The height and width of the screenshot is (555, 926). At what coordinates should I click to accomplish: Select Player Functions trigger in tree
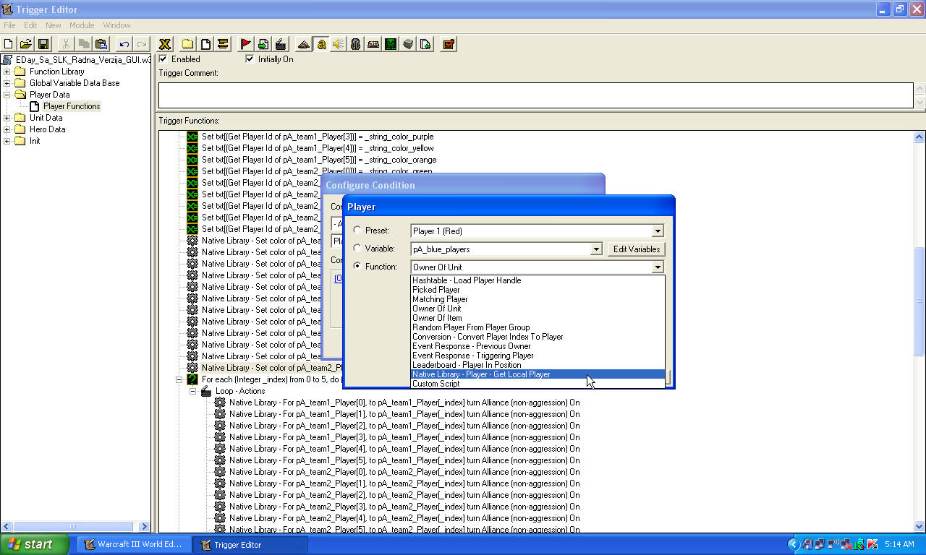tap(72, 106)
